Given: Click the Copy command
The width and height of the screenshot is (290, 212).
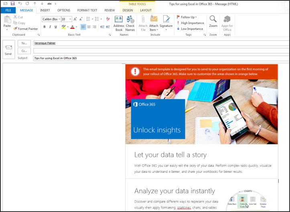Looking at the screenshot, I should [x=19, y=23].
